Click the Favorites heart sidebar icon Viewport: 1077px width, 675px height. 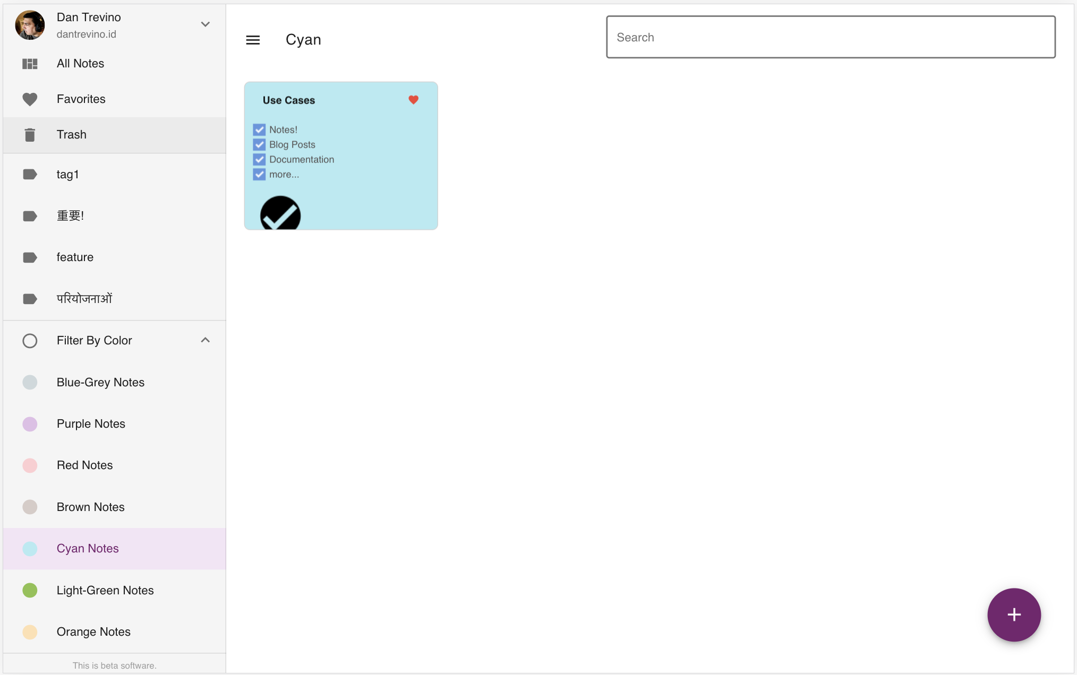click(x=30, y=99)
